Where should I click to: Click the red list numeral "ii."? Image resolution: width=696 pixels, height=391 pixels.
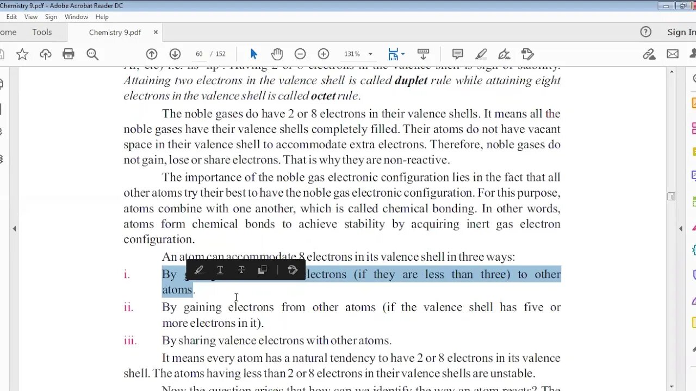point(128,307)
